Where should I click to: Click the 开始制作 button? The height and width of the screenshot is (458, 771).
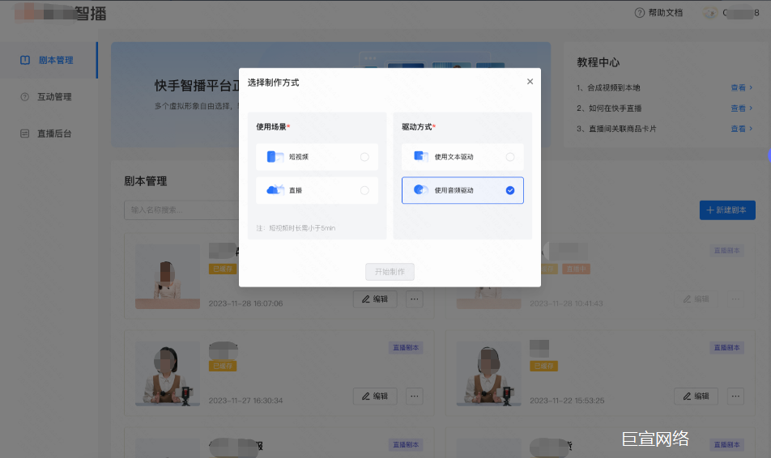pos(390,272)
